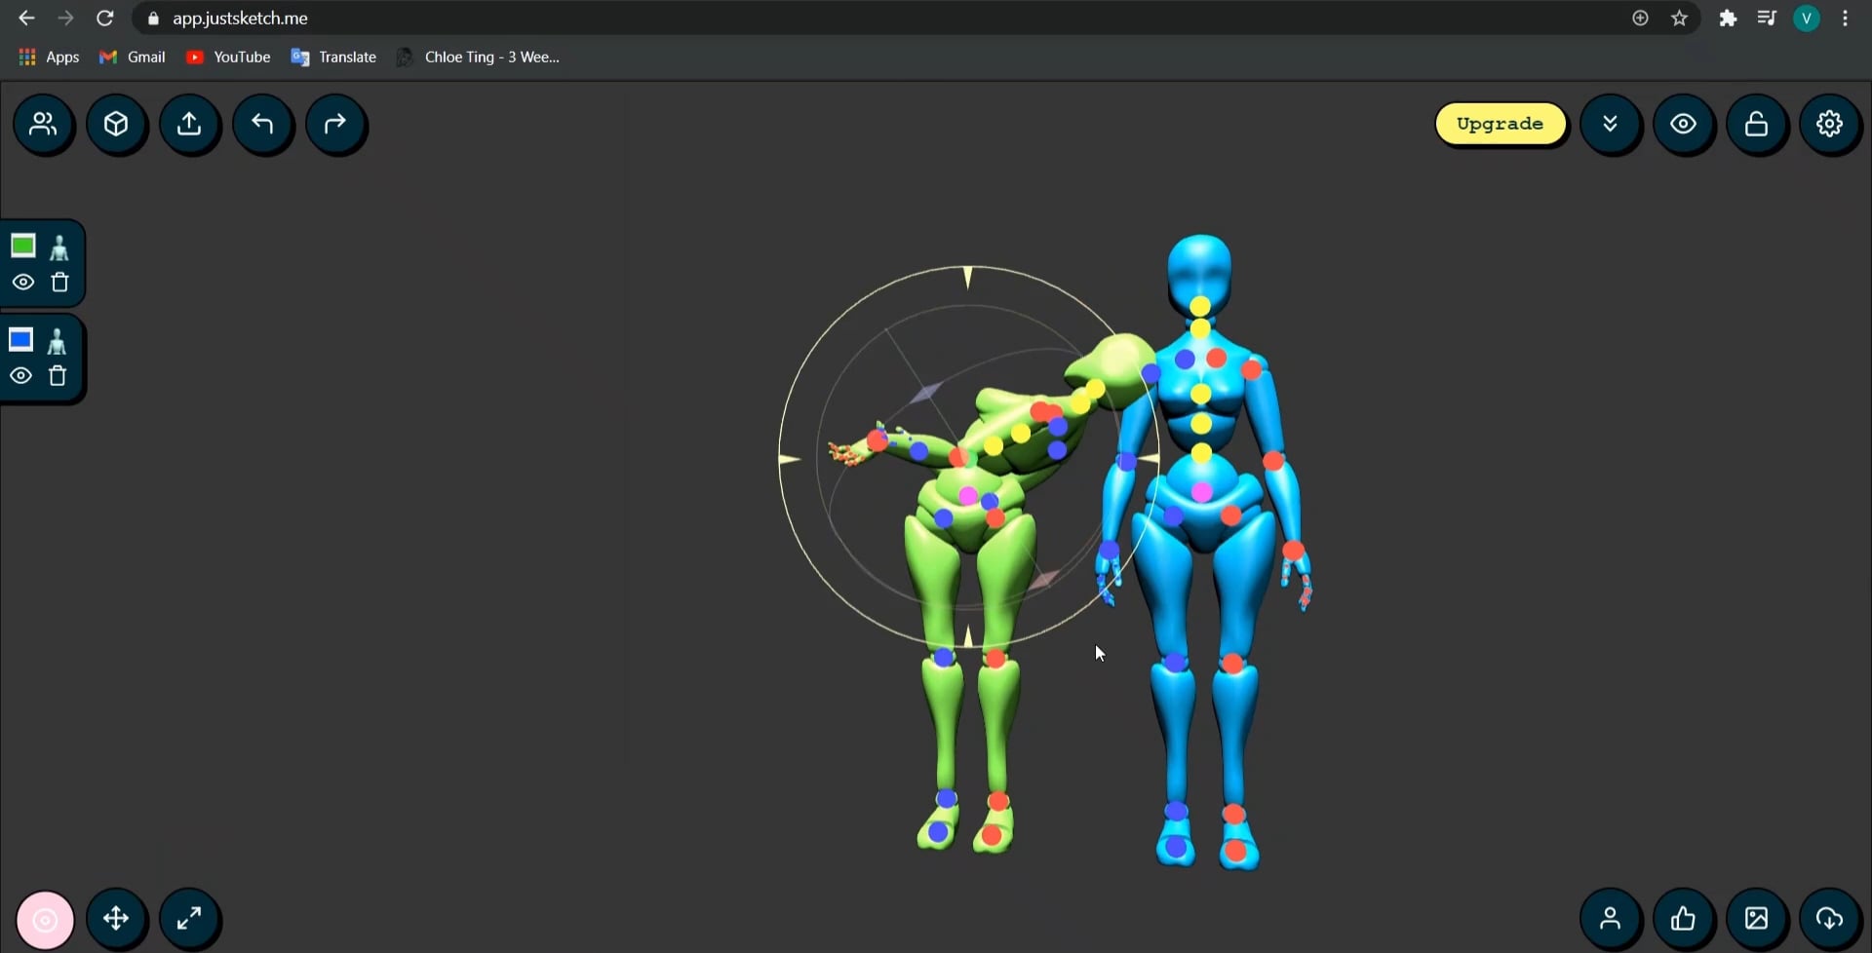Redo the last action

tap(335, 124)
